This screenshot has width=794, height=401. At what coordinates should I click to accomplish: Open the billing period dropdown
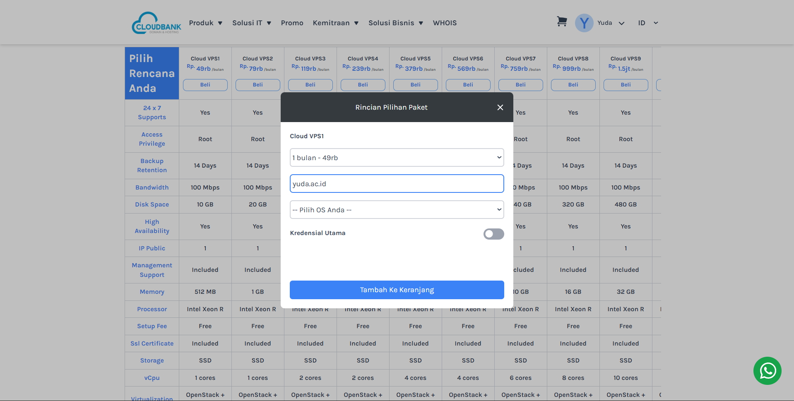point(397,158)
